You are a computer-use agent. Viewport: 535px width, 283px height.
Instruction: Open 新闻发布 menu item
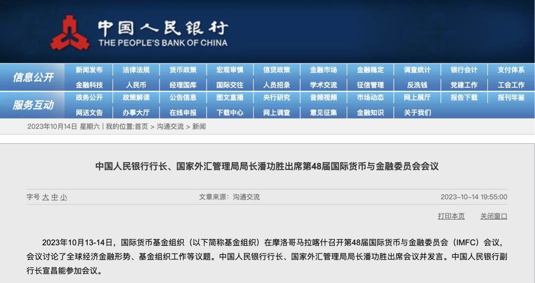click(89, 70)
